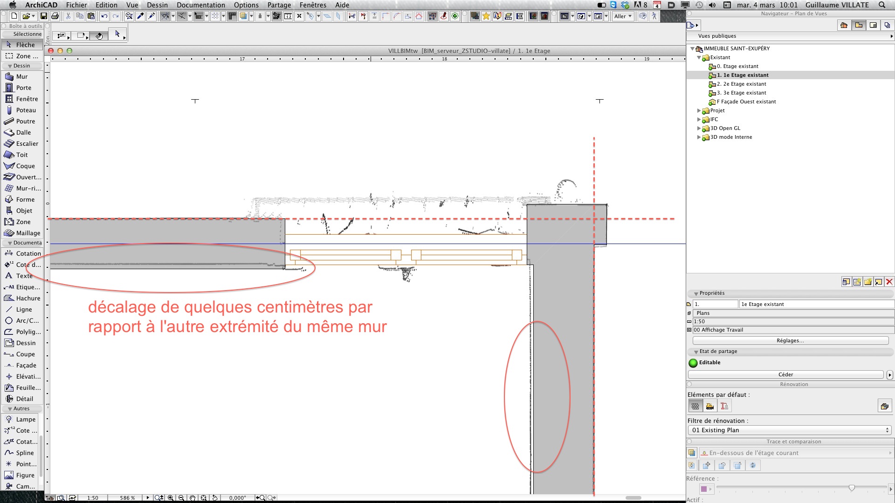The width and height of the screenshot is (895, 503).
Task: Click the demolished elements bulldozer icon
Action: [x=709, y=406]
